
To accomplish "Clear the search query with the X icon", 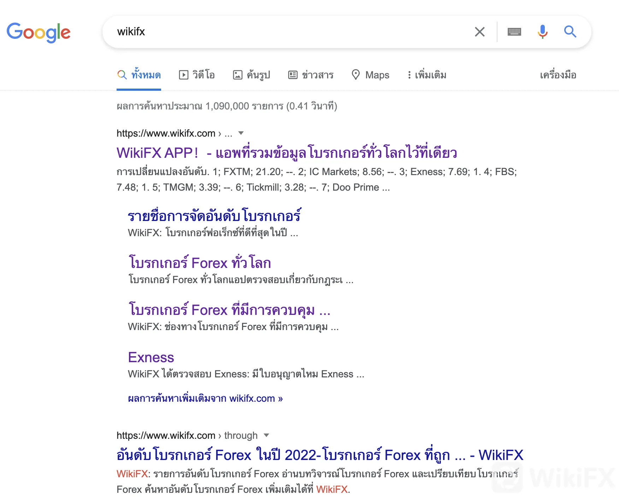I will click(x=479, y=32).
